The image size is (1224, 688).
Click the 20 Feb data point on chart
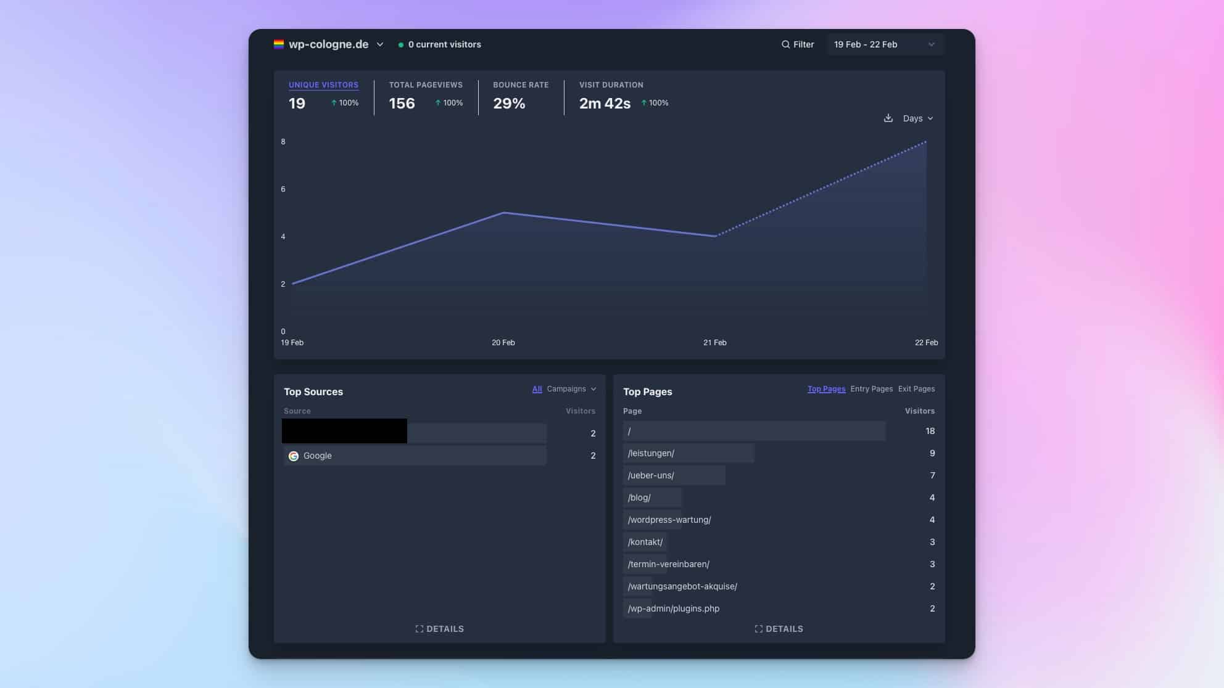[x=504, y=213]
